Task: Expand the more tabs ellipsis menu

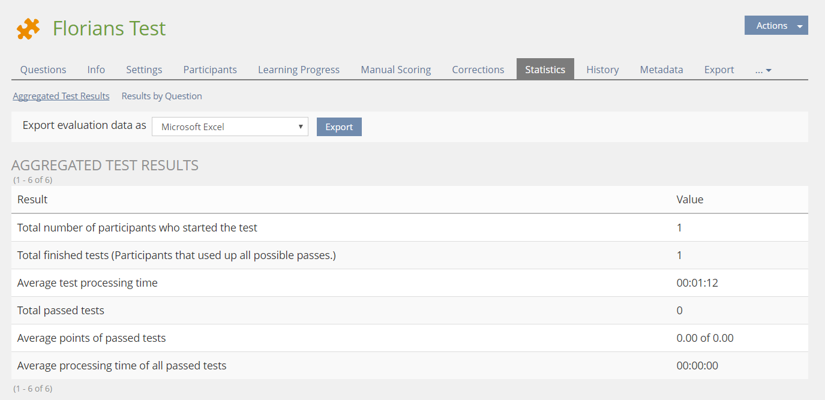Action: (763, 70)
